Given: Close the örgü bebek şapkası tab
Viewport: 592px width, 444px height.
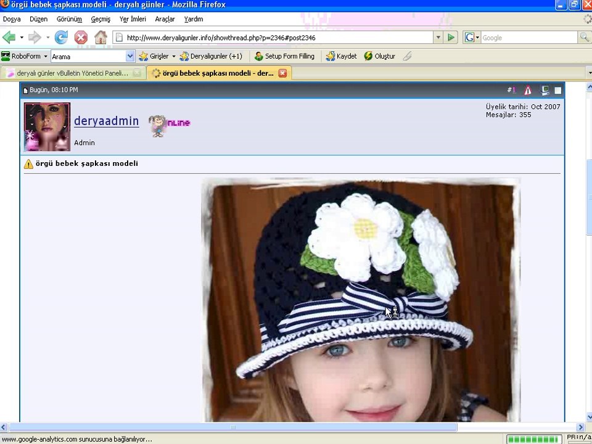Looking at the screenshot, I should pos(282,73).
